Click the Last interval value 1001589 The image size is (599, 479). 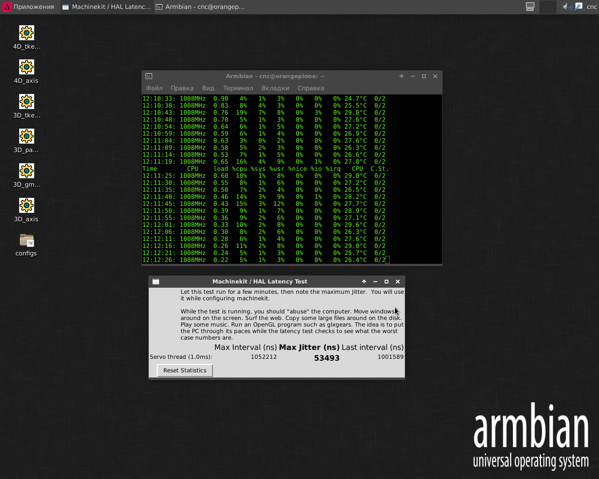tap(390, 357)
